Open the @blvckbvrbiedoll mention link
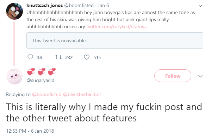The image size is (211, 139). coord(82,94)
